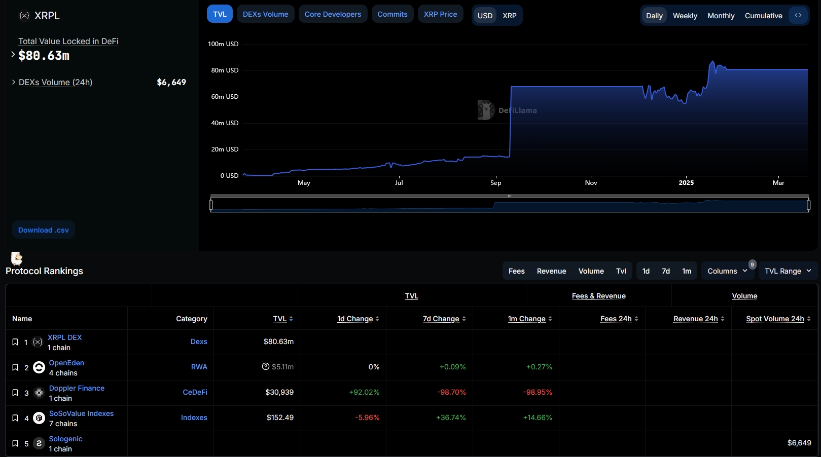Open the RWA category link
This screenshot has width=821, height=457.
[x=199, y=367]
